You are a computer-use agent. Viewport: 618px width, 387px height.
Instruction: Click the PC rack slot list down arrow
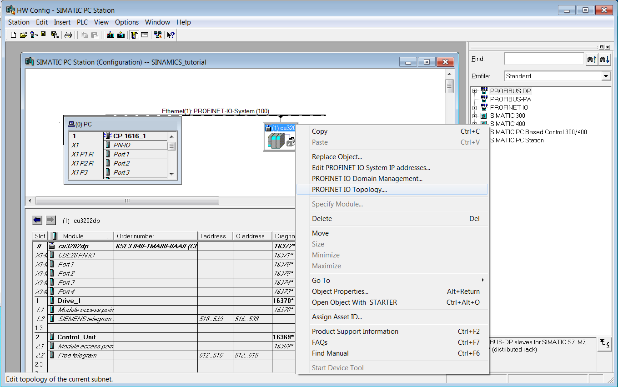pyautogui.click(x=171, y=174)
